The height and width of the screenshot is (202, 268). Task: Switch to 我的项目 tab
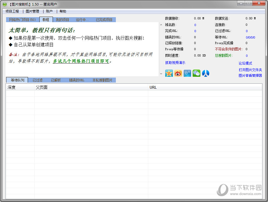62,20
